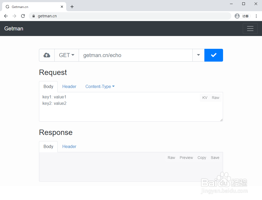Switch to the Request Header tab
262x200 pixels.
pos(69,86)
